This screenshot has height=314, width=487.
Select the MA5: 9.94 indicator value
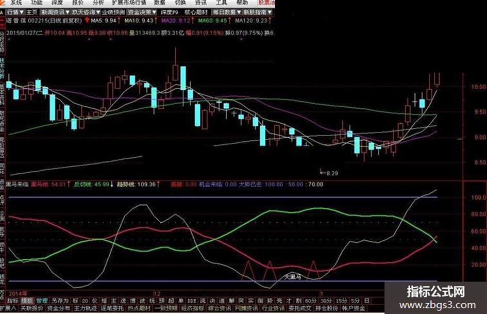pos(104,21)
